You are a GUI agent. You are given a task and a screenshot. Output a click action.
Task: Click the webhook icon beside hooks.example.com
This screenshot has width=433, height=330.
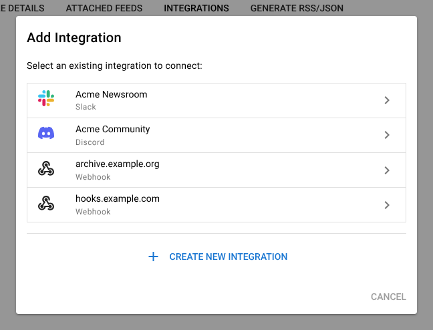click(46, 203)
